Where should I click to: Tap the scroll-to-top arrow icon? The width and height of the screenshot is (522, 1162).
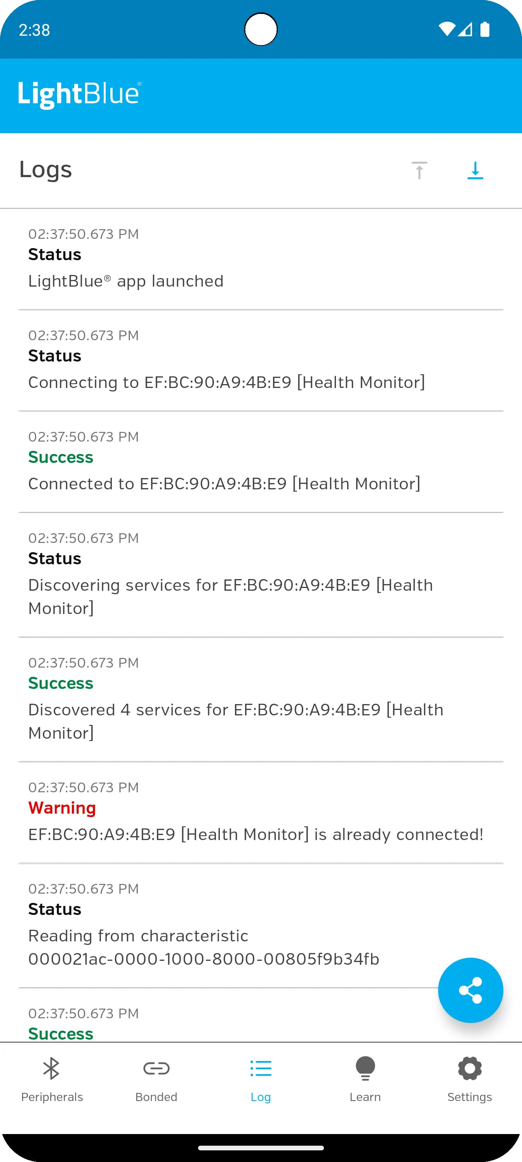(x=419, y=170)
